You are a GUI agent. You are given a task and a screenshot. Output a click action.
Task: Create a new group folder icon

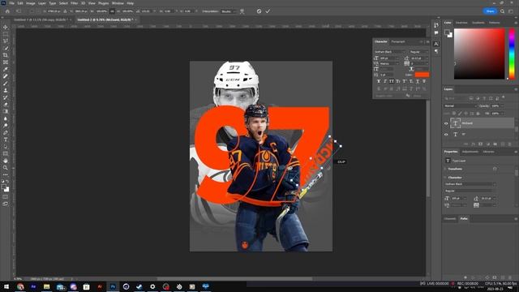pos(495,144)
